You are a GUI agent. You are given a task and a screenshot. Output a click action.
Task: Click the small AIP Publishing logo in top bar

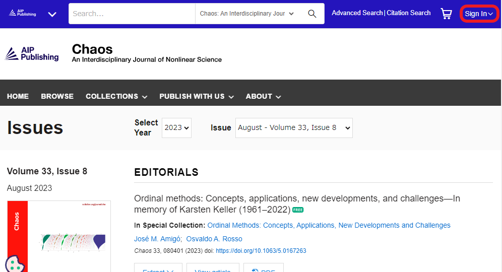point(22,13)
